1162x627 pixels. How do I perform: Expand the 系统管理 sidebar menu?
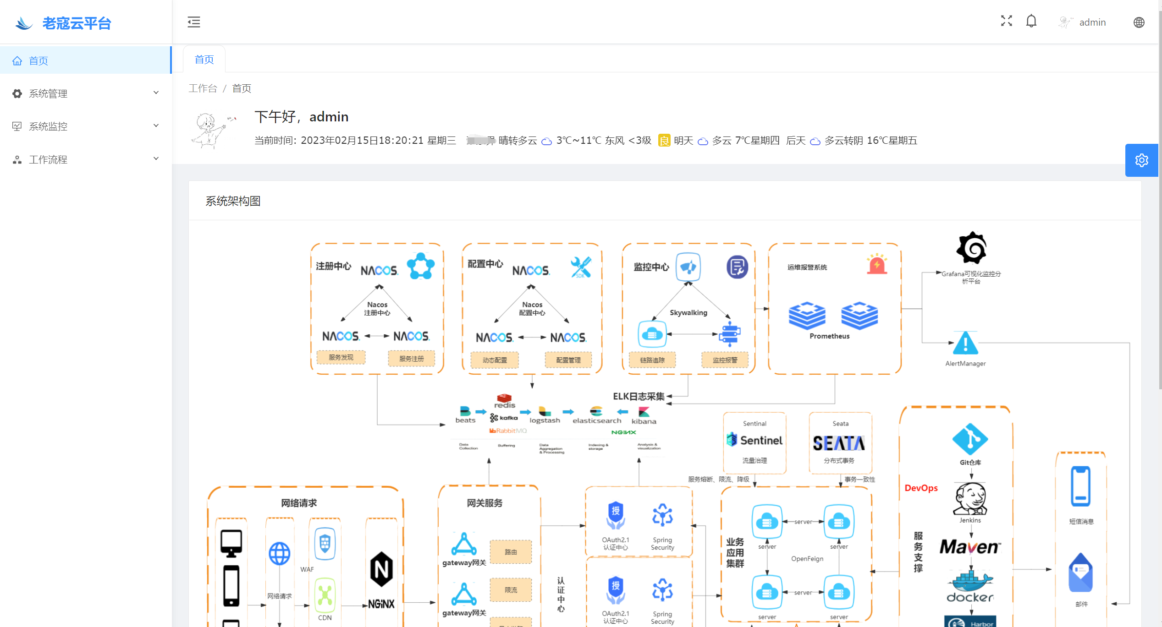click(x=84, y=93)
